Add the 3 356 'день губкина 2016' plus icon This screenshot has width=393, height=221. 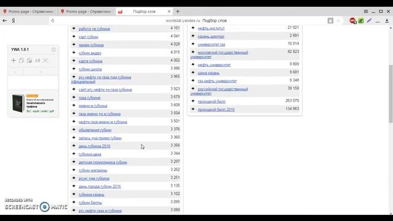(x=74, y=145)
